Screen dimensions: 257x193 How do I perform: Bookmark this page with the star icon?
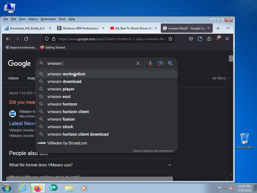pyautogui.click(x=170, y=39)
